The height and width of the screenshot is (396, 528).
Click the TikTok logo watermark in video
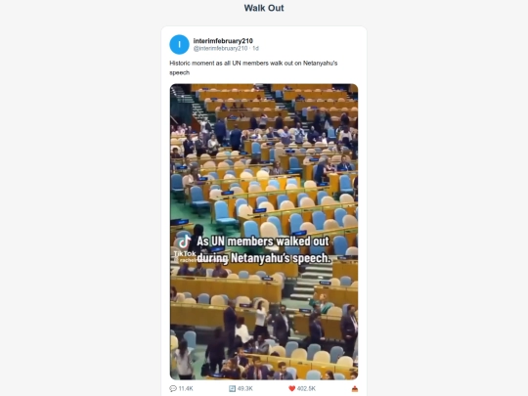[184, 242]
